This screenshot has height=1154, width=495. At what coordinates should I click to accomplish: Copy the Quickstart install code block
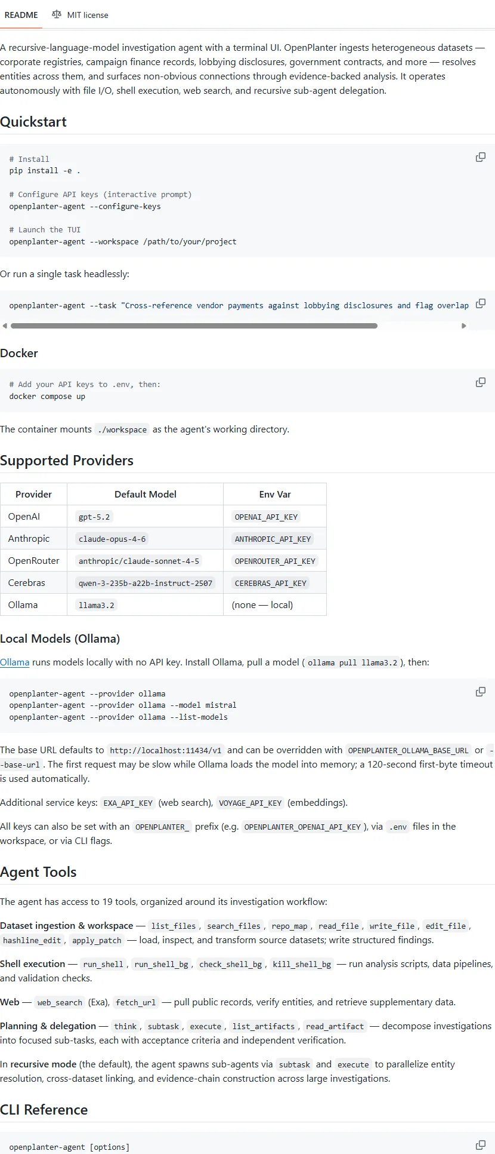coord(480,157)
